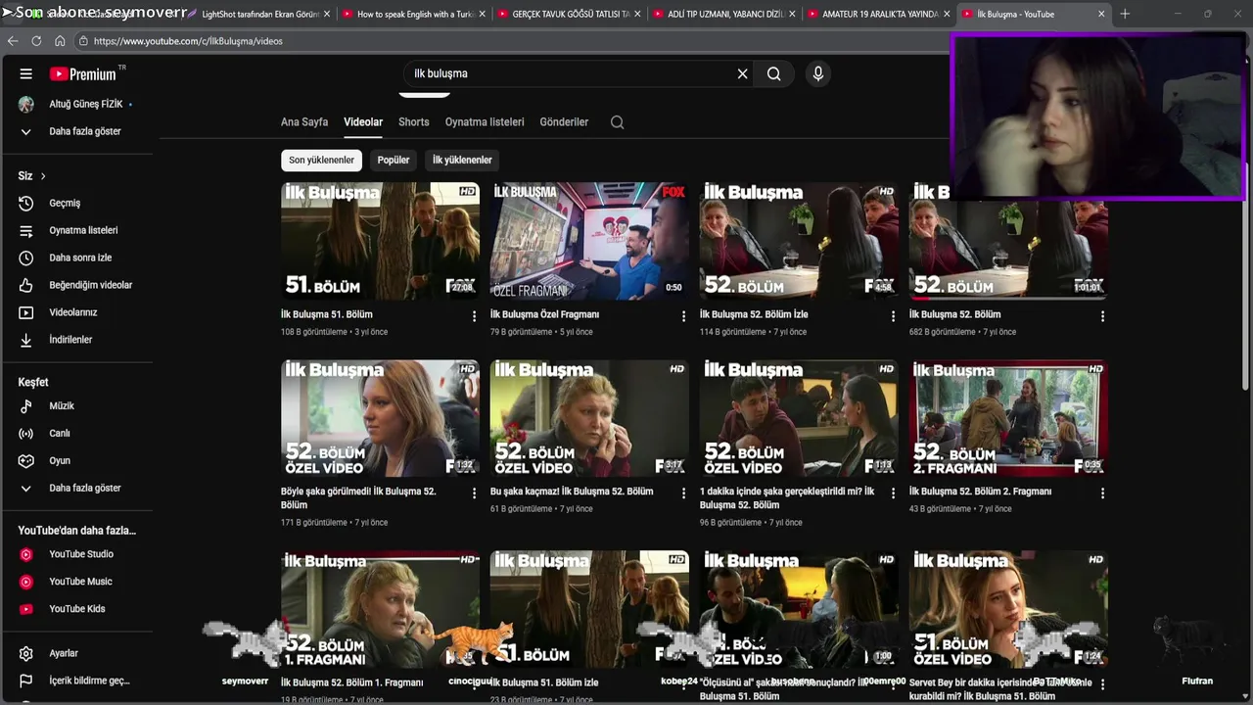Screen dimensions: 1253x705
Task: Open Gönderiler channel tab
Action: pos(564,122)
